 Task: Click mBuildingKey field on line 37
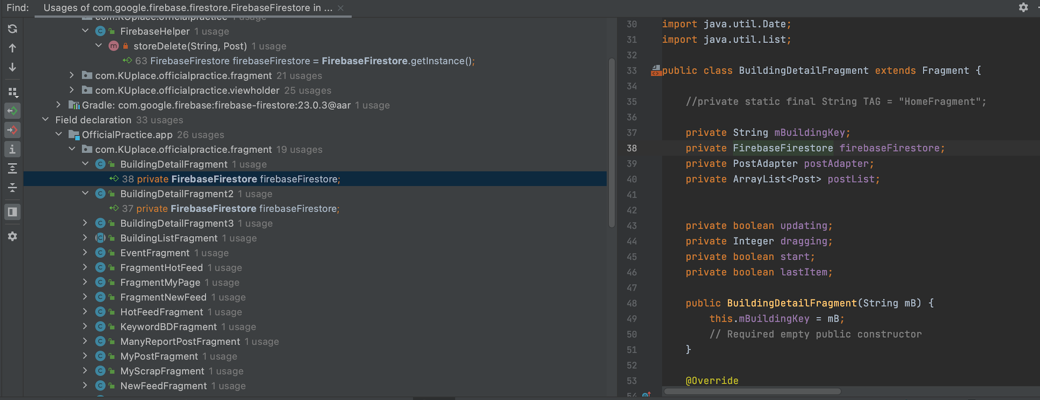809,133
